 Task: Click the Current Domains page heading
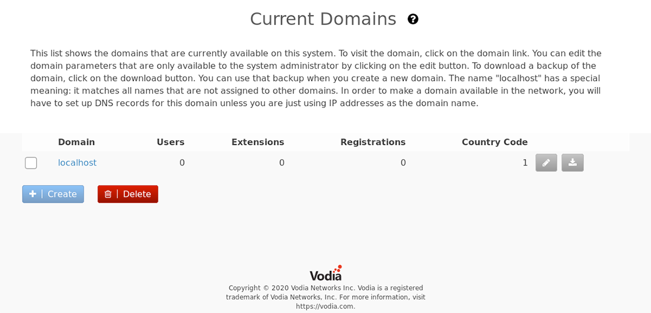323,19
